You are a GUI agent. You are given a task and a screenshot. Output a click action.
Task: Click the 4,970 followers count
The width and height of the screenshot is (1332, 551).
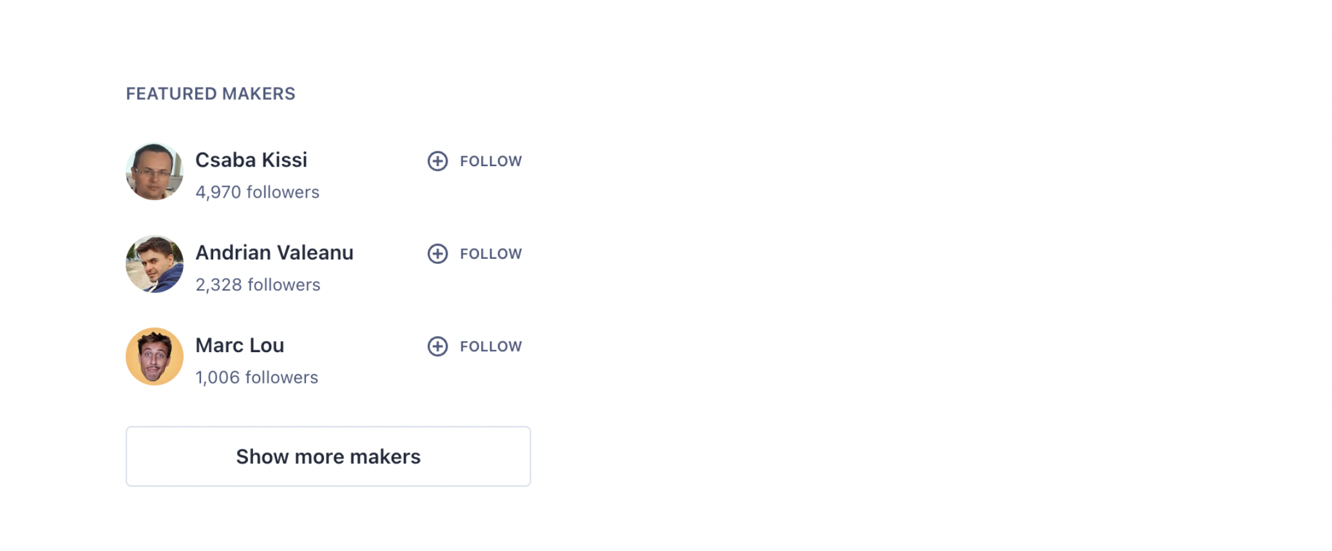257,192
